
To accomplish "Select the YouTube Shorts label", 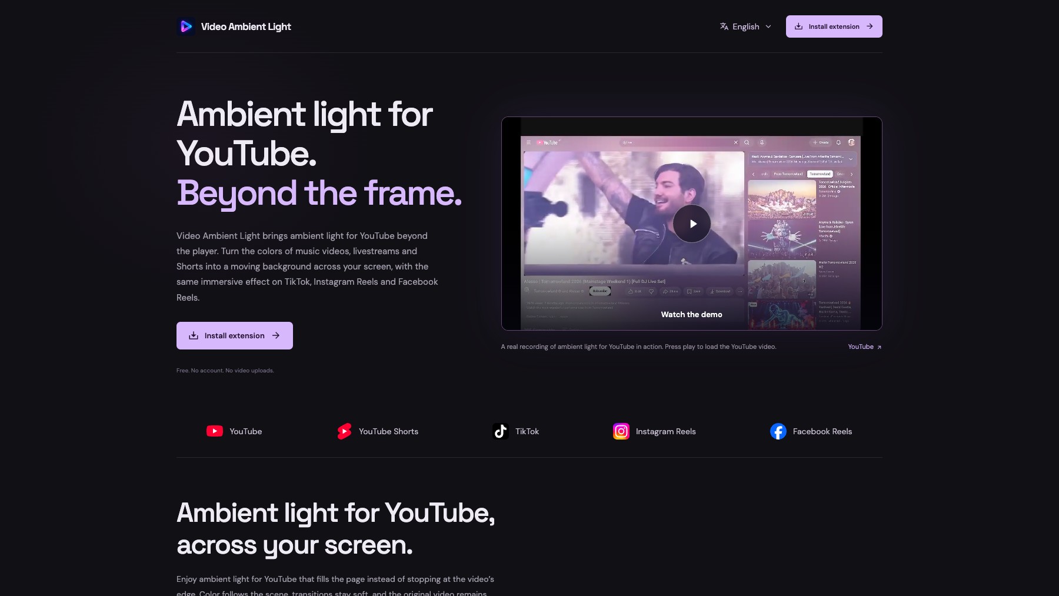I will (x=389, y=431).
